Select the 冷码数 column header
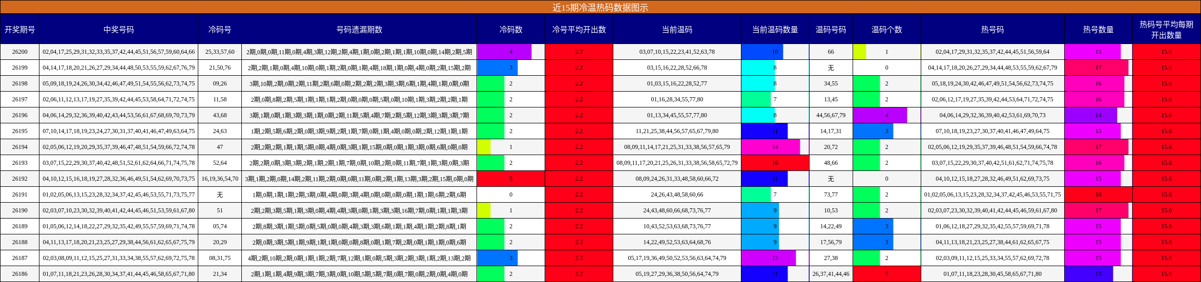Screen dimensions: 1201x282 (511, 30)
